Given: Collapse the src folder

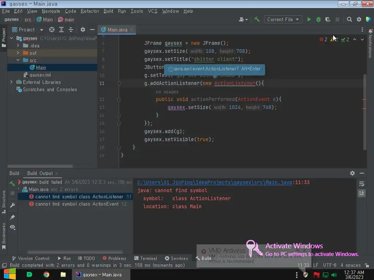Looking at the screenshot, I should pos(18,60).
